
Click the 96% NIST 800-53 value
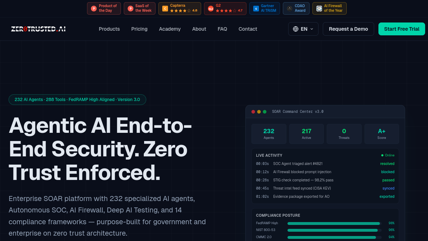pos(392,230)
